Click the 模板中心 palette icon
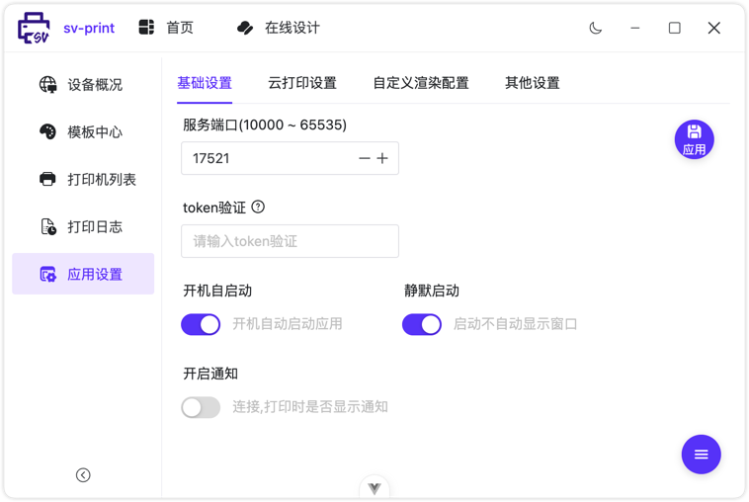 (47, 132)
